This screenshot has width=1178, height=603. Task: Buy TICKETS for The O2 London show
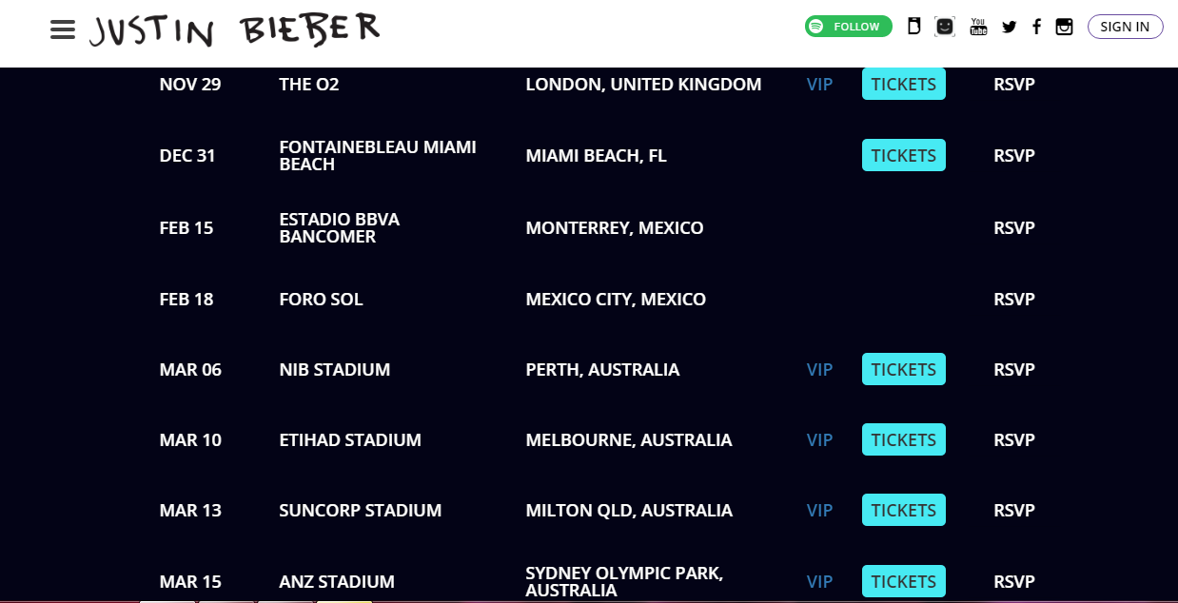pos(902,84)
